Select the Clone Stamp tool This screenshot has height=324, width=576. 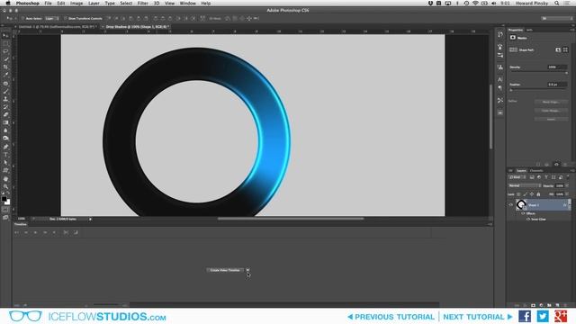point(5,99)
